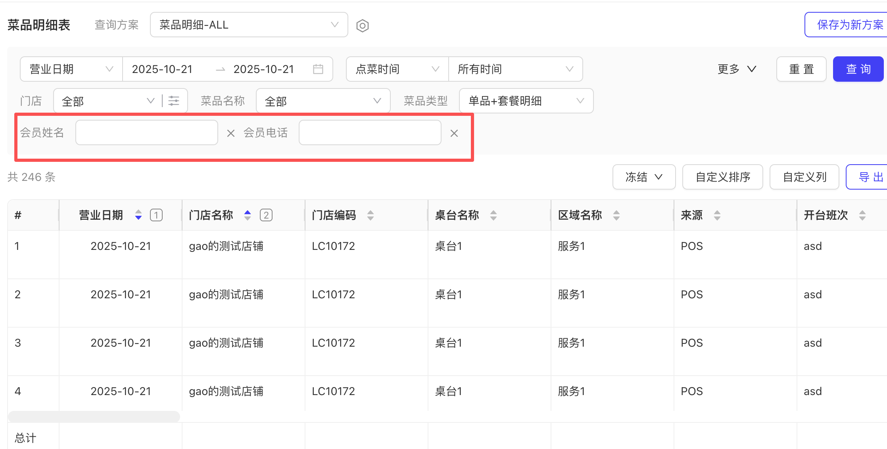Click the 查询 button
The image size is (887, 449).
tap(858, 69)
